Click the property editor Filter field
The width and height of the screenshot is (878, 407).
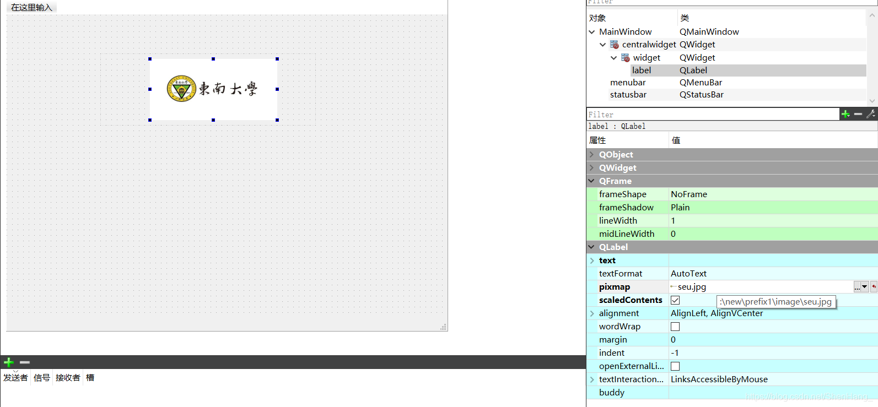713,114
